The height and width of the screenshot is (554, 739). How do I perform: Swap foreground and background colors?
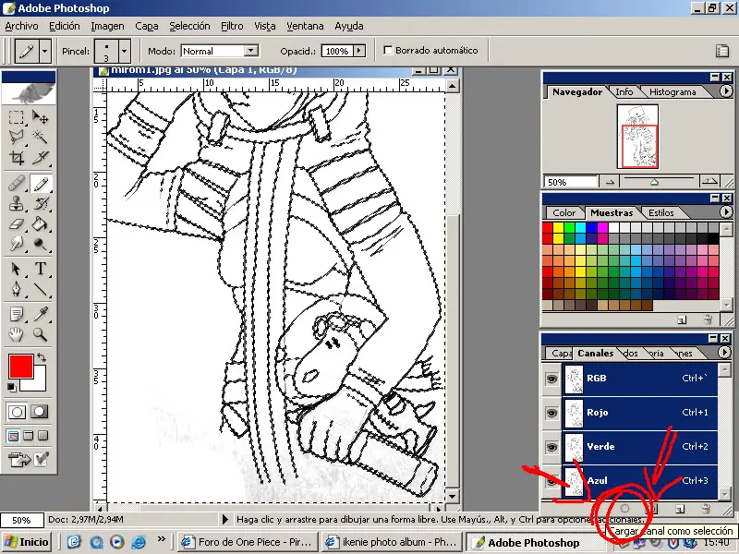(42, 357)
